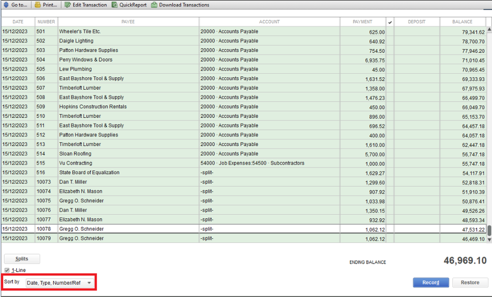
Task: Click payment amount 5,700.00
Action: (x=375, y=155)
